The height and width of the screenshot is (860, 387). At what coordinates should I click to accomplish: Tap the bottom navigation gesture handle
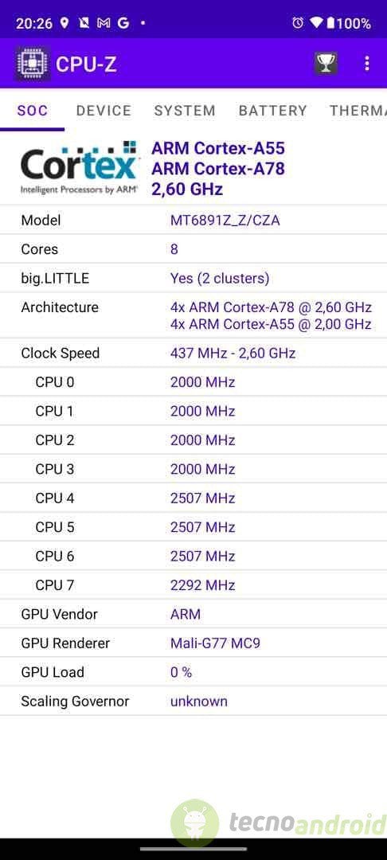193,849
